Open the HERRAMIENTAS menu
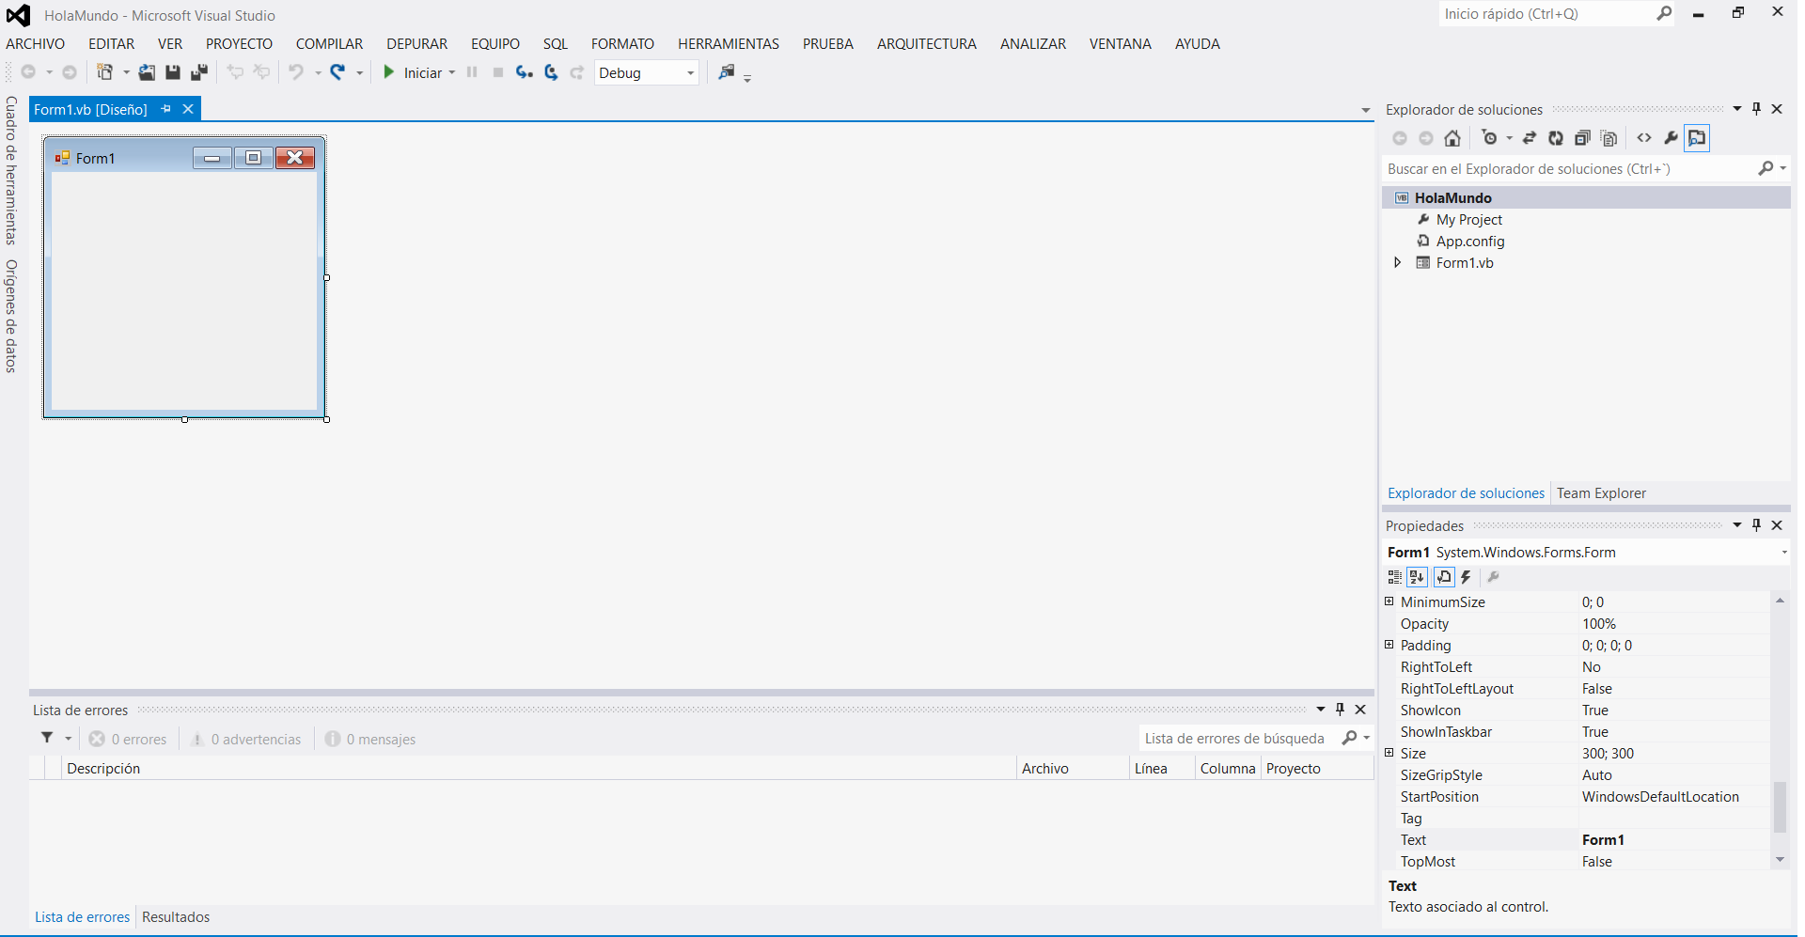The width and height of the screenshot is (1805, 937). pos(729,44)
